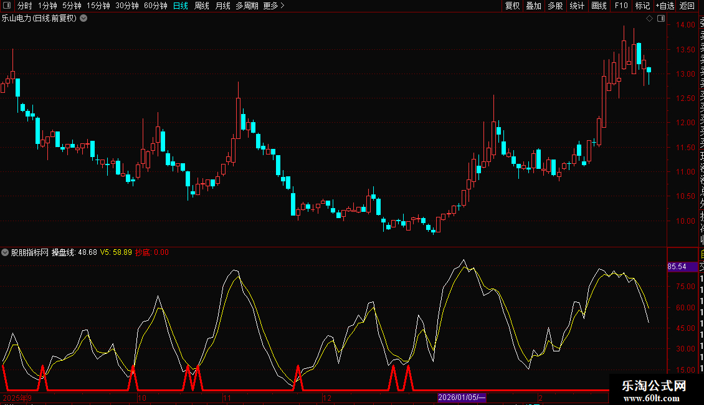Click the 14.00 price axis label
This screenshot has width=704, height=405.
click(x=685, y=25)
